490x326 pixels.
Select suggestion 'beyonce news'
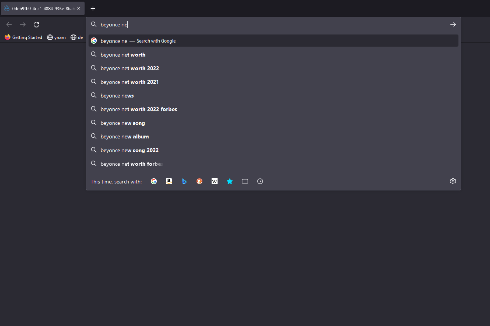tap(117, 96)
